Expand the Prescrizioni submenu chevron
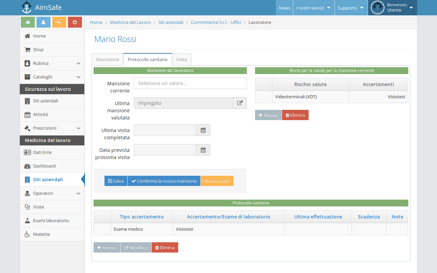The image size is (437, 273). coord(79,128)
